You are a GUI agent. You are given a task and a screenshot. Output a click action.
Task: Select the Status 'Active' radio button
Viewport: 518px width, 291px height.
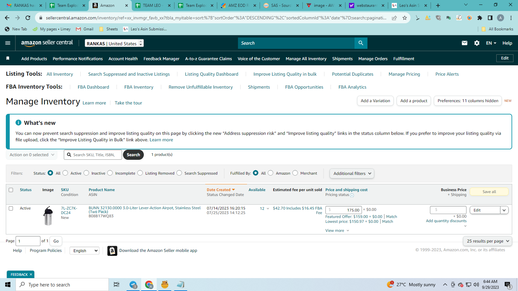(x=65, y=173)
